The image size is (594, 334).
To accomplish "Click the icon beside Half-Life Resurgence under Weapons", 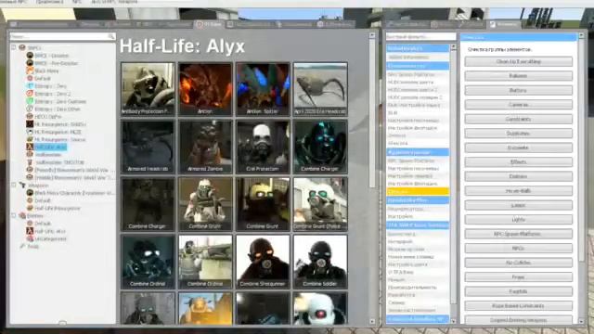I will (30, 208).
